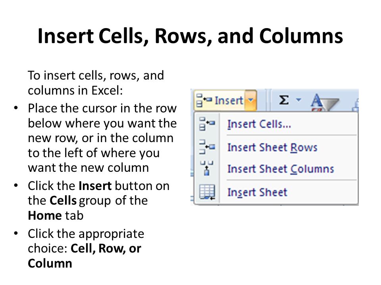Click the AutoSum sigma icon

click(x=284, y=100)
